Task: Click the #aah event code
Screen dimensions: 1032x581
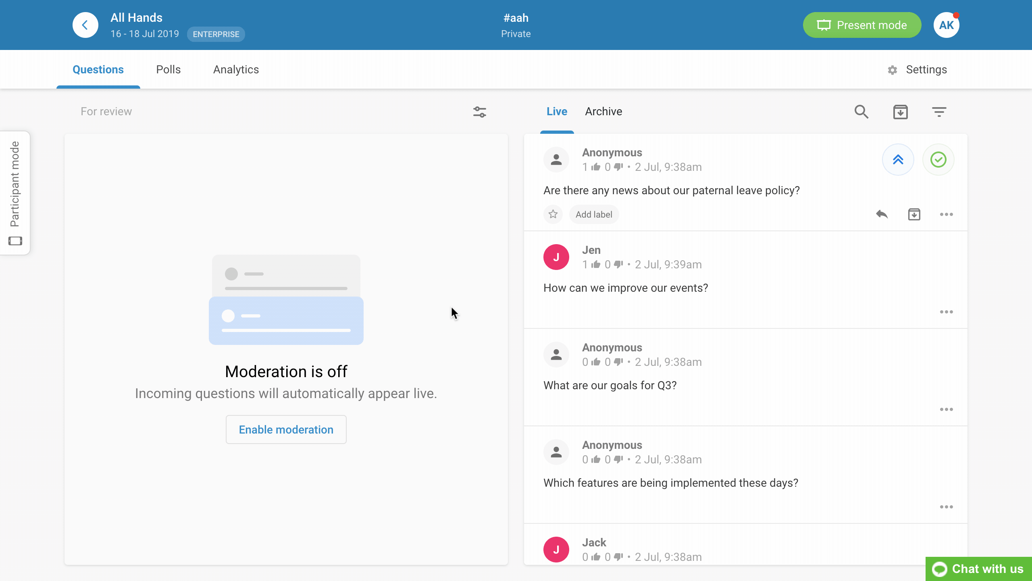Action: [x=516, y=18]
